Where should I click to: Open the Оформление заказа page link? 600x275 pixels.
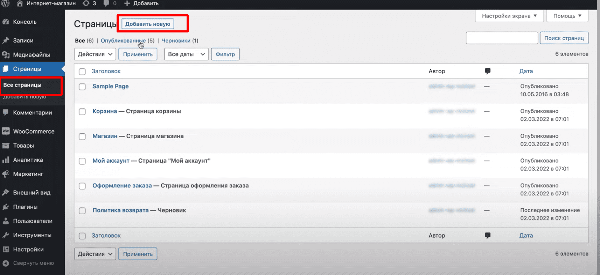122,185
